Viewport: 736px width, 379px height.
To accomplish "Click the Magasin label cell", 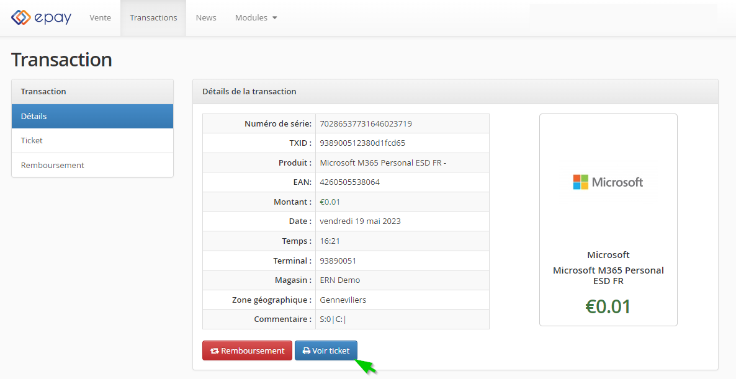I will pyautogui.click(x=259, y=280).
